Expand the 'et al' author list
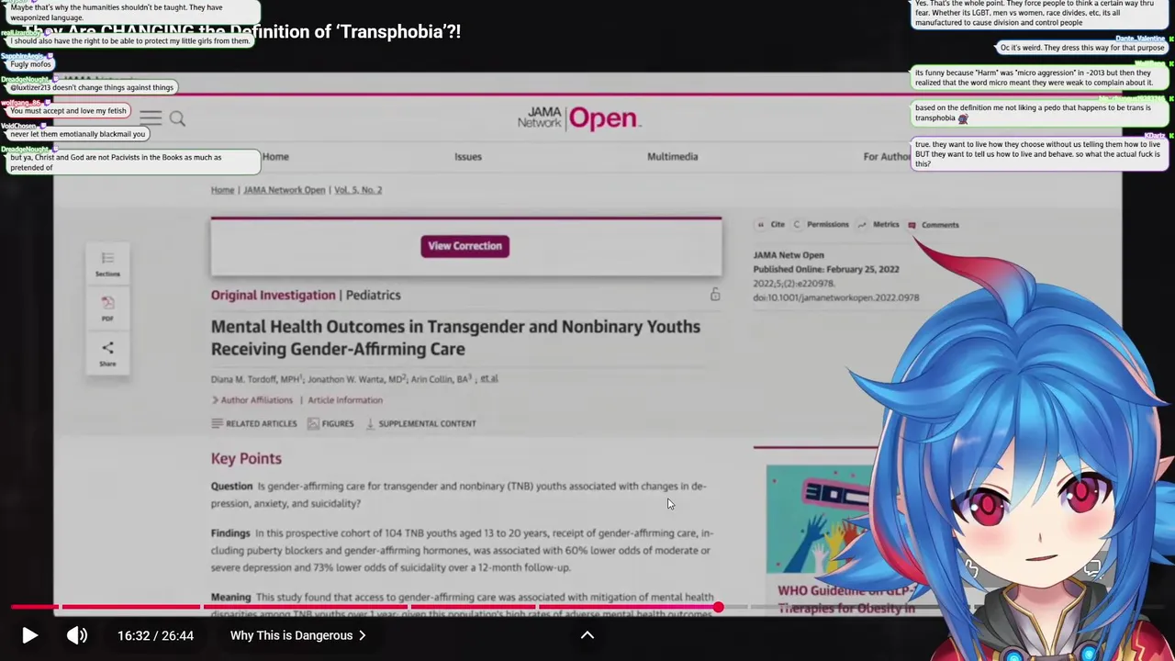 (489, 378)
